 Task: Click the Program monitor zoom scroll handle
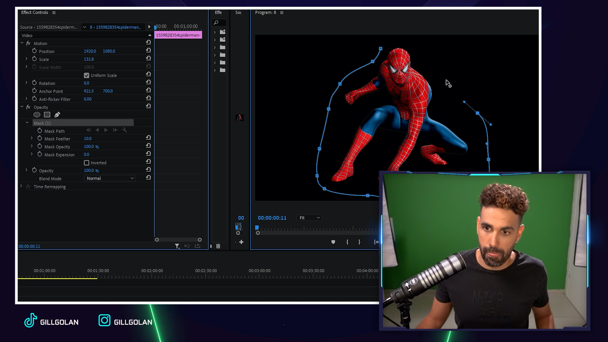pos(258,233)
